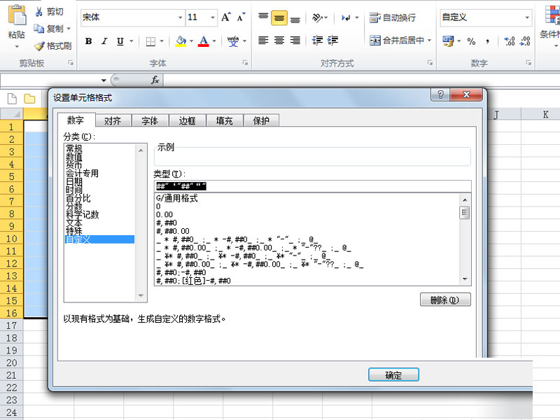This screenshot has width=560, height=420.
Task: Apply comma style
Action: (x=487, y=41)
